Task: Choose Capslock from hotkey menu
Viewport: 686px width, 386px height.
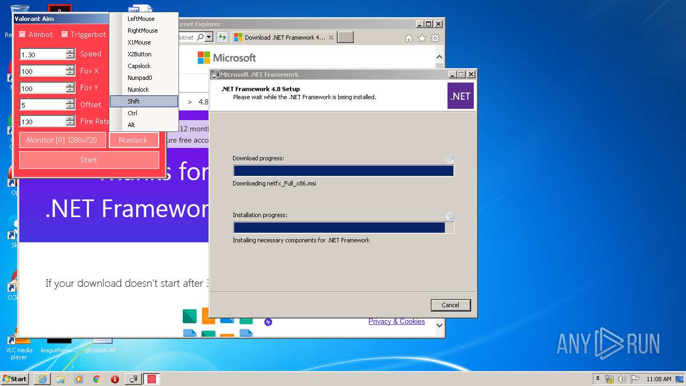Action: click(144, 66)
